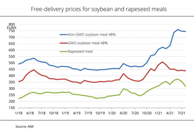Click the 800 y-axis value
Image resolution: width=194 pixels, height=133 pixels.
pos(12,24)
